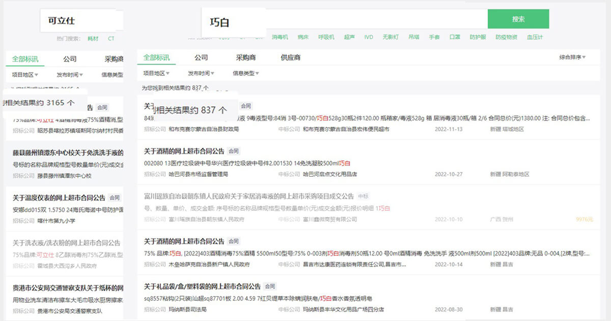The width and height of the screenshot is (611, 321).
Task: Expand 发布时间 filter in 巧白 results panel
Action: click(x=201, y=73)
